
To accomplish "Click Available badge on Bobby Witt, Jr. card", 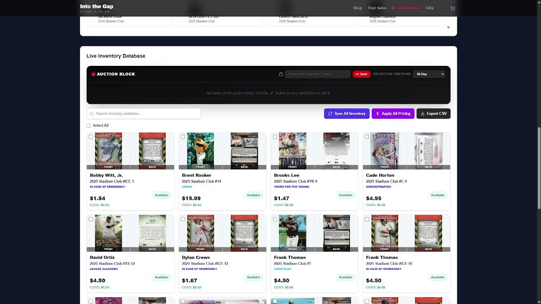I will (161, 195).
